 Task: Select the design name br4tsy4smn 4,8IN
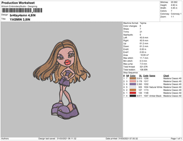point(23,15)
